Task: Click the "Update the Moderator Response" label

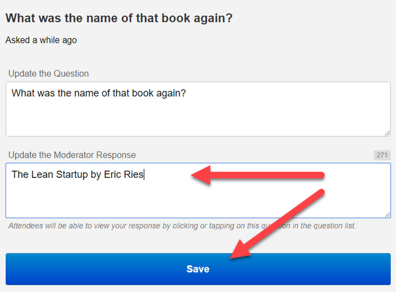Action: (x=72, y=155)
